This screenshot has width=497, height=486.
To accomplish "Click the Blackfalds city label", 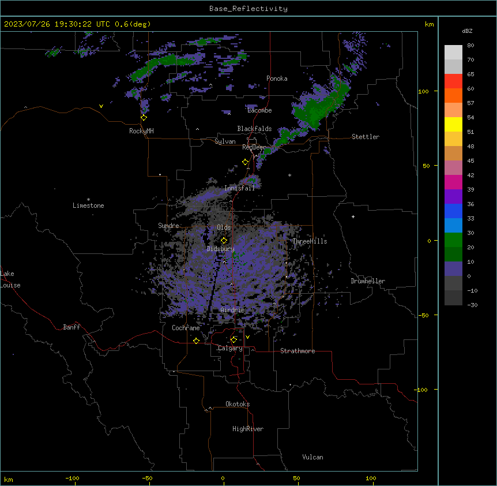I will pos(254,129).
